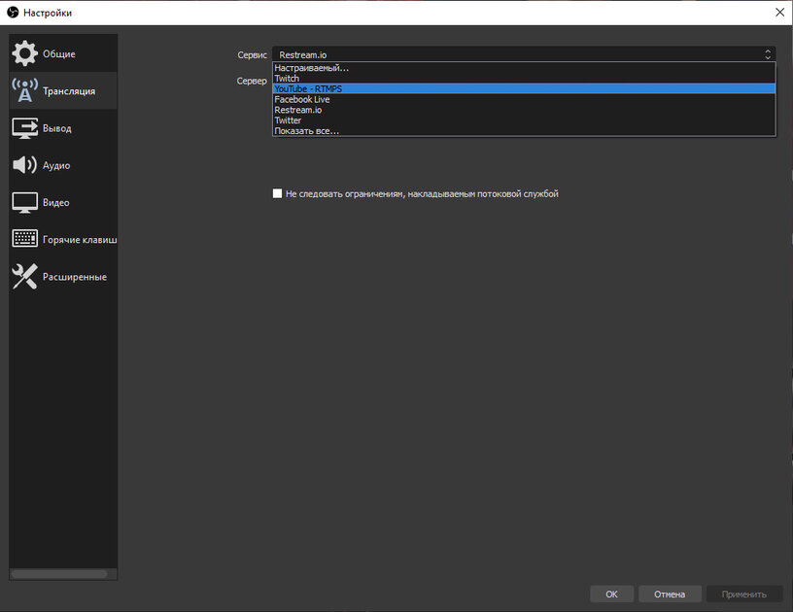The height and width of the screenshot is (612, 793).
Task: Open Аудио speaker icon settings
Action: (x=25, y=165)
